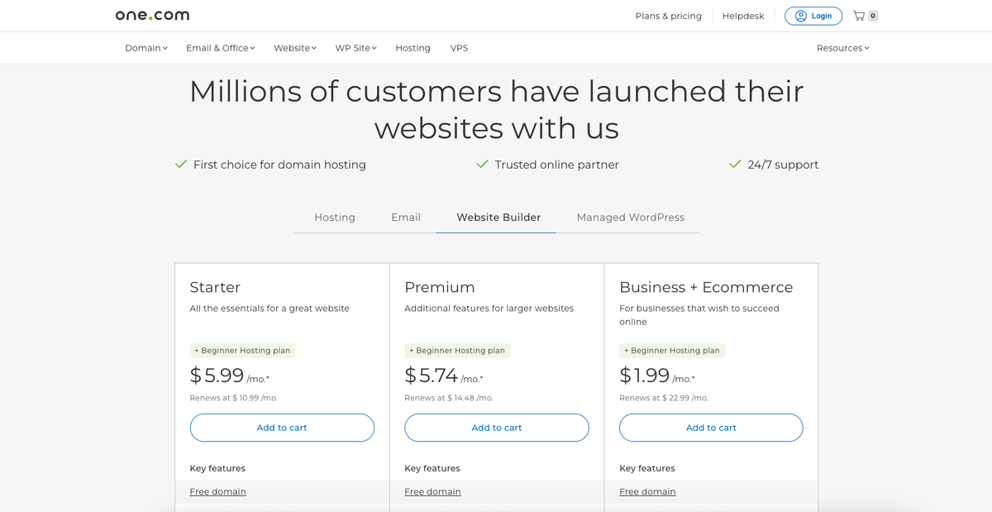
Task: Click checkmark beside First choice for domain hosting
Action: pos(181,165)
